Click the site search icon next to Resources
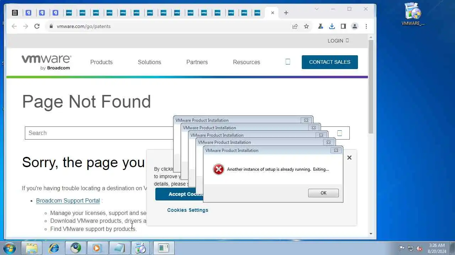The image size is (455, 255). click(x=288, y=62)
